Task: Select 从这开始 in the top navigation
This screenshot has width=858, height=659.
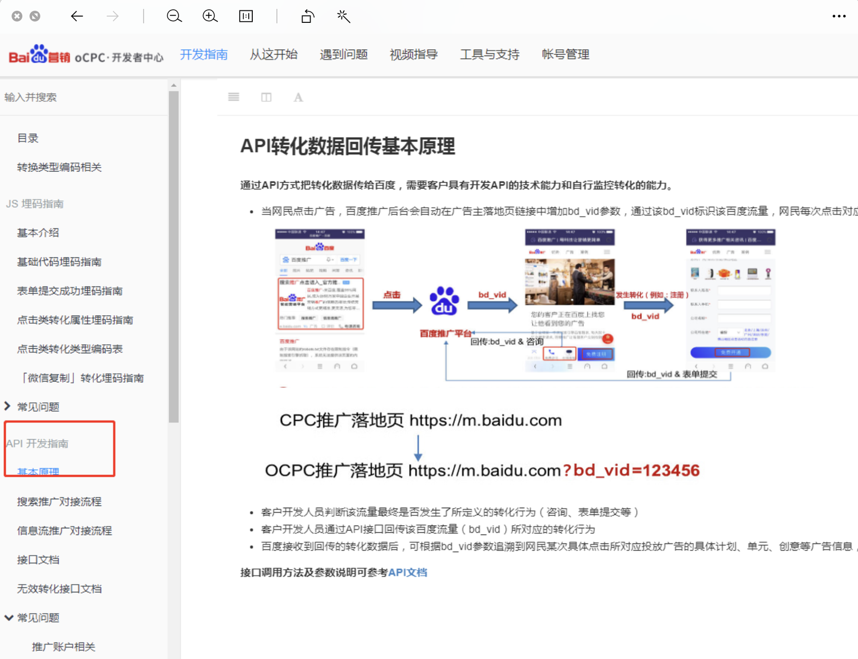Action: pyautogui.click(x=274, y=54)
